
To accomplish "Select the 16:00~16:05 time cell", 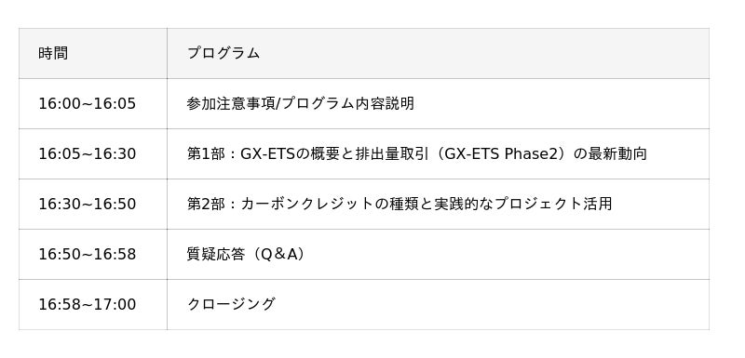I will [92, 103].
